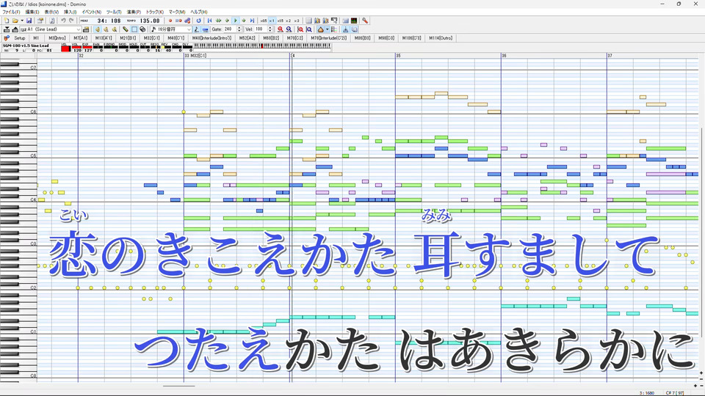Click the open-folder file icon
The height and width of the screenshot is (396, 705).
15,21
